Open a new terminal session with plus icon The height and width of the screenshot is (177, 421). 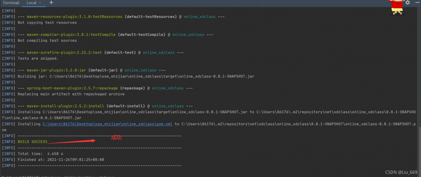pos(51,3)
